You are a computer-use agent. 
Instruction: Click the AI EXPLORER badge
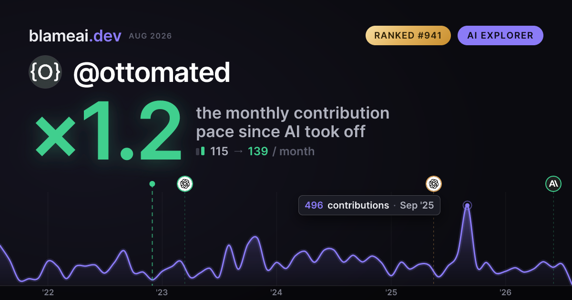(500, 36)
